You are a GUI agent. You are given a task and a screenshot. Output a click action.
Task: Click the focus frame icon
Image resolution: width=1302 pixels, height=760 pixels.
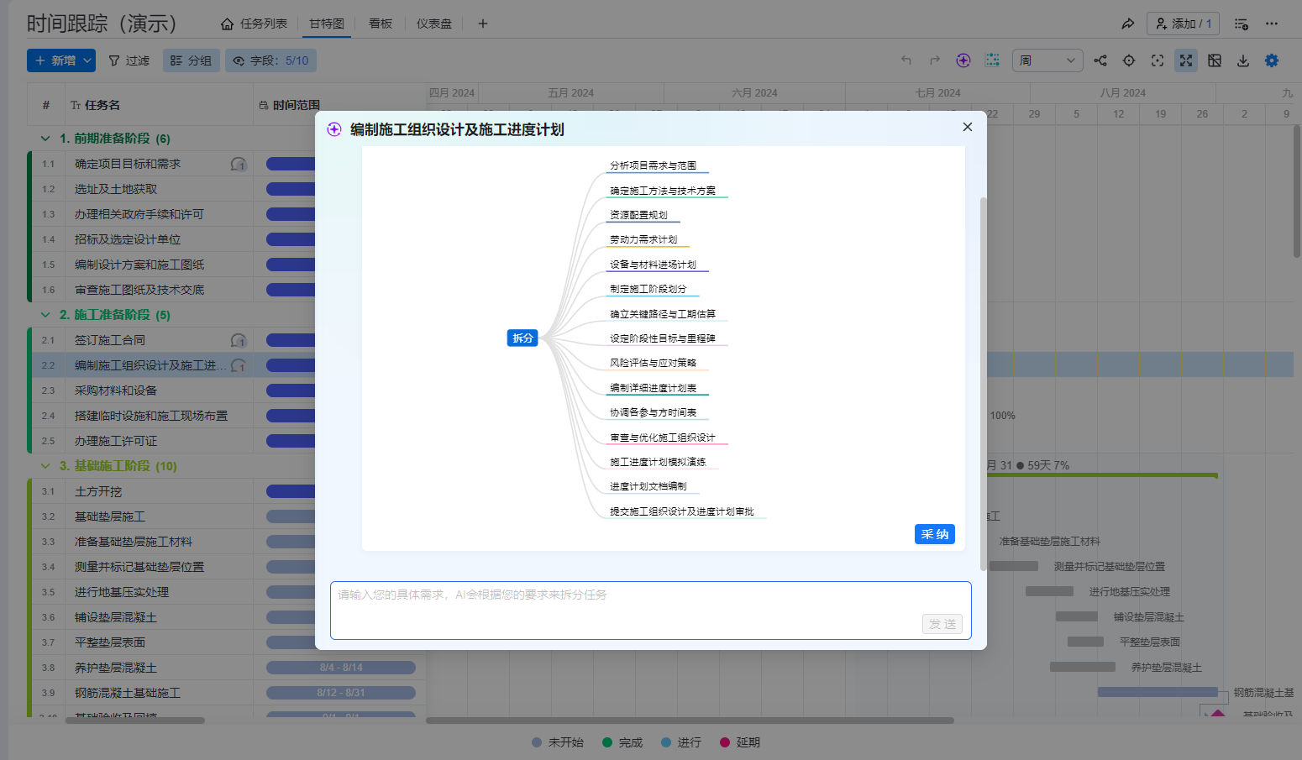tap(1158, 60)
